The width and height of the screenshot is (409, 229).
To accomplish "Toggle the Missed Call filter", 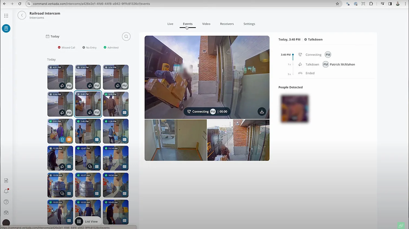I will [x=66, y=48].
